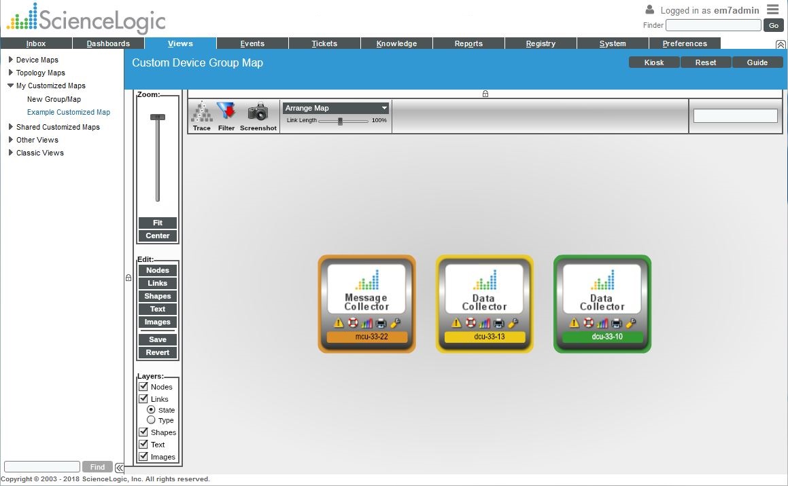Viewport: 788px width, 486px height.
Task: Click the Link Length slider handle
Action: coord(340,121)
